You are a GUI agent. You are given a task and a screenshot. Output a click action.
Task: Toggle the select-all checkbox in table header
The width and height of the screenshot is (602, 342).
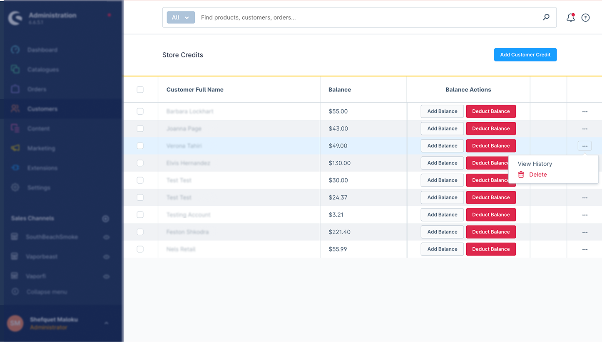coord(140,90)
